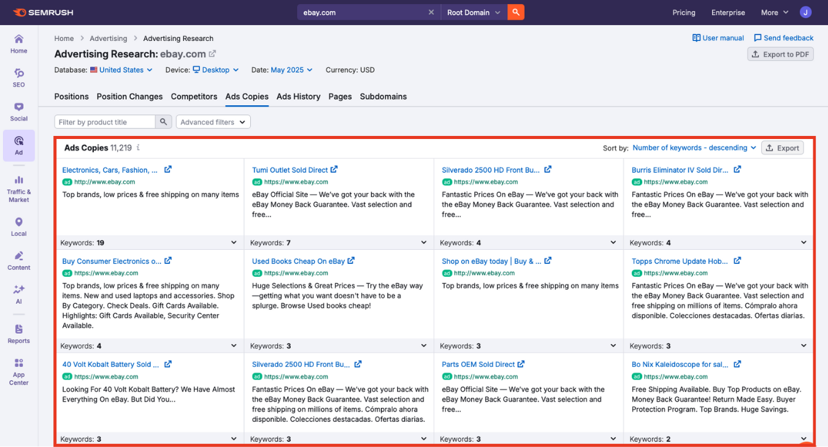Open the AI sidebar tool
The image size is (828, 447).
pyautogui.click(x=18, y=294)
